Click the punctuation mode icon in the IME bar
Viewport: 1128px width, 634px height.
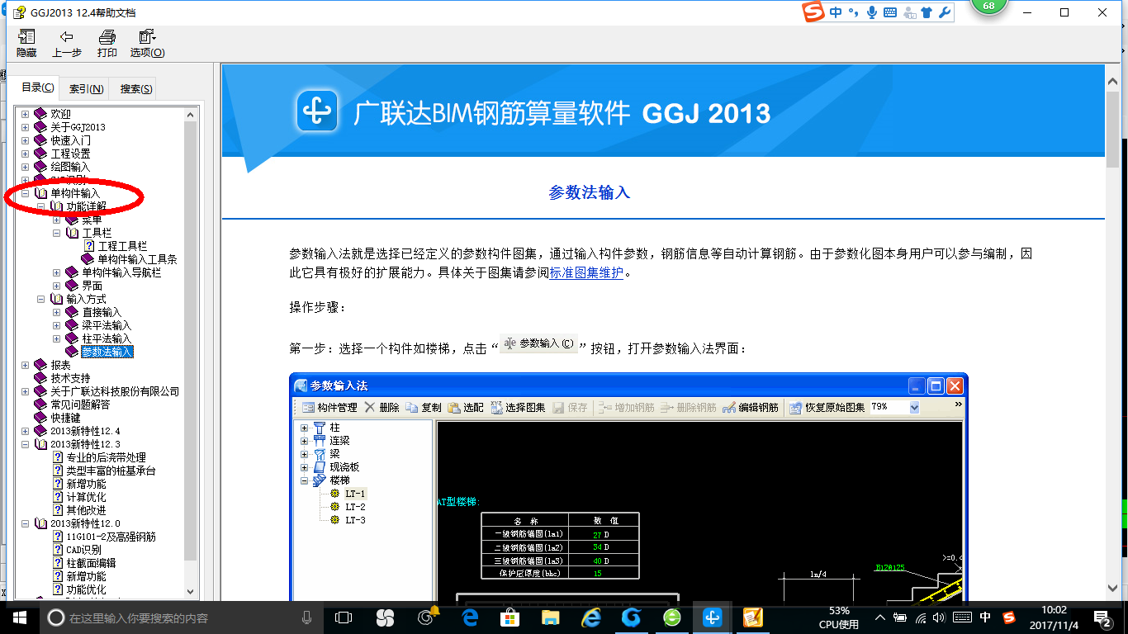(854, 12)
